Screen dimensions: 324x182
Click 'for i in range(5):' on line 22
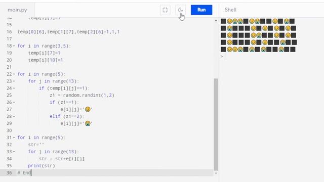(42, 74)
